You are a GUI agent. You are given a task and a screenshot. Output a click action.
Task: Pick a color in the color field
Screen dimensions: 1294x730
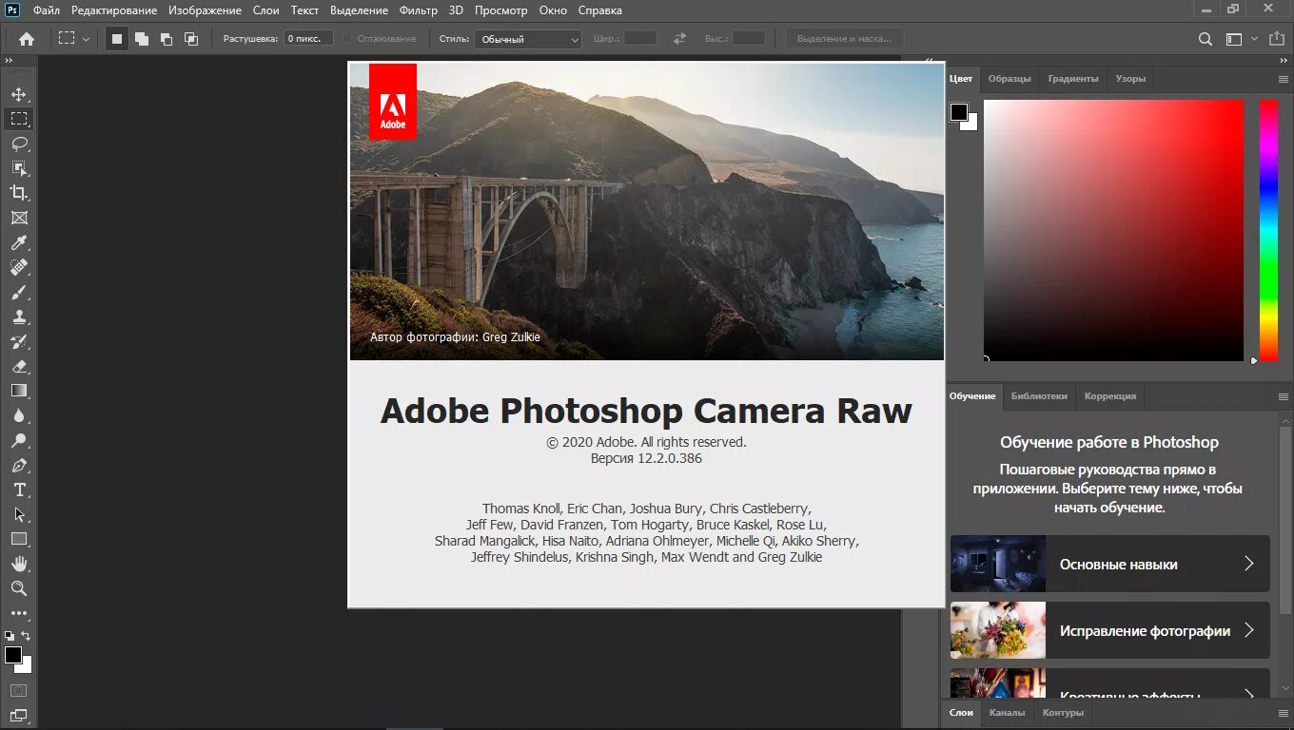pyautogui.click(x=1113, y=230)
